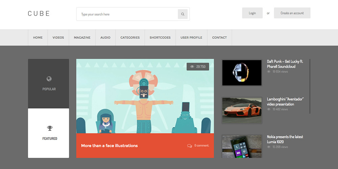Click the sidebar list vertical scrollbar

(310, 86)
